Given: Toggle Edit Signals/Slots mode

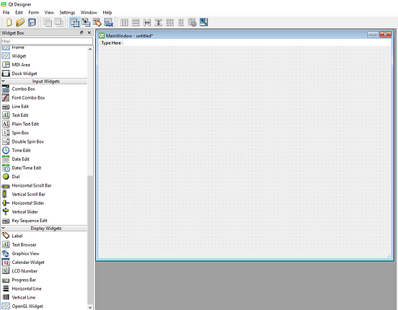Looking at the screenshot, I should tap(86, 22).
